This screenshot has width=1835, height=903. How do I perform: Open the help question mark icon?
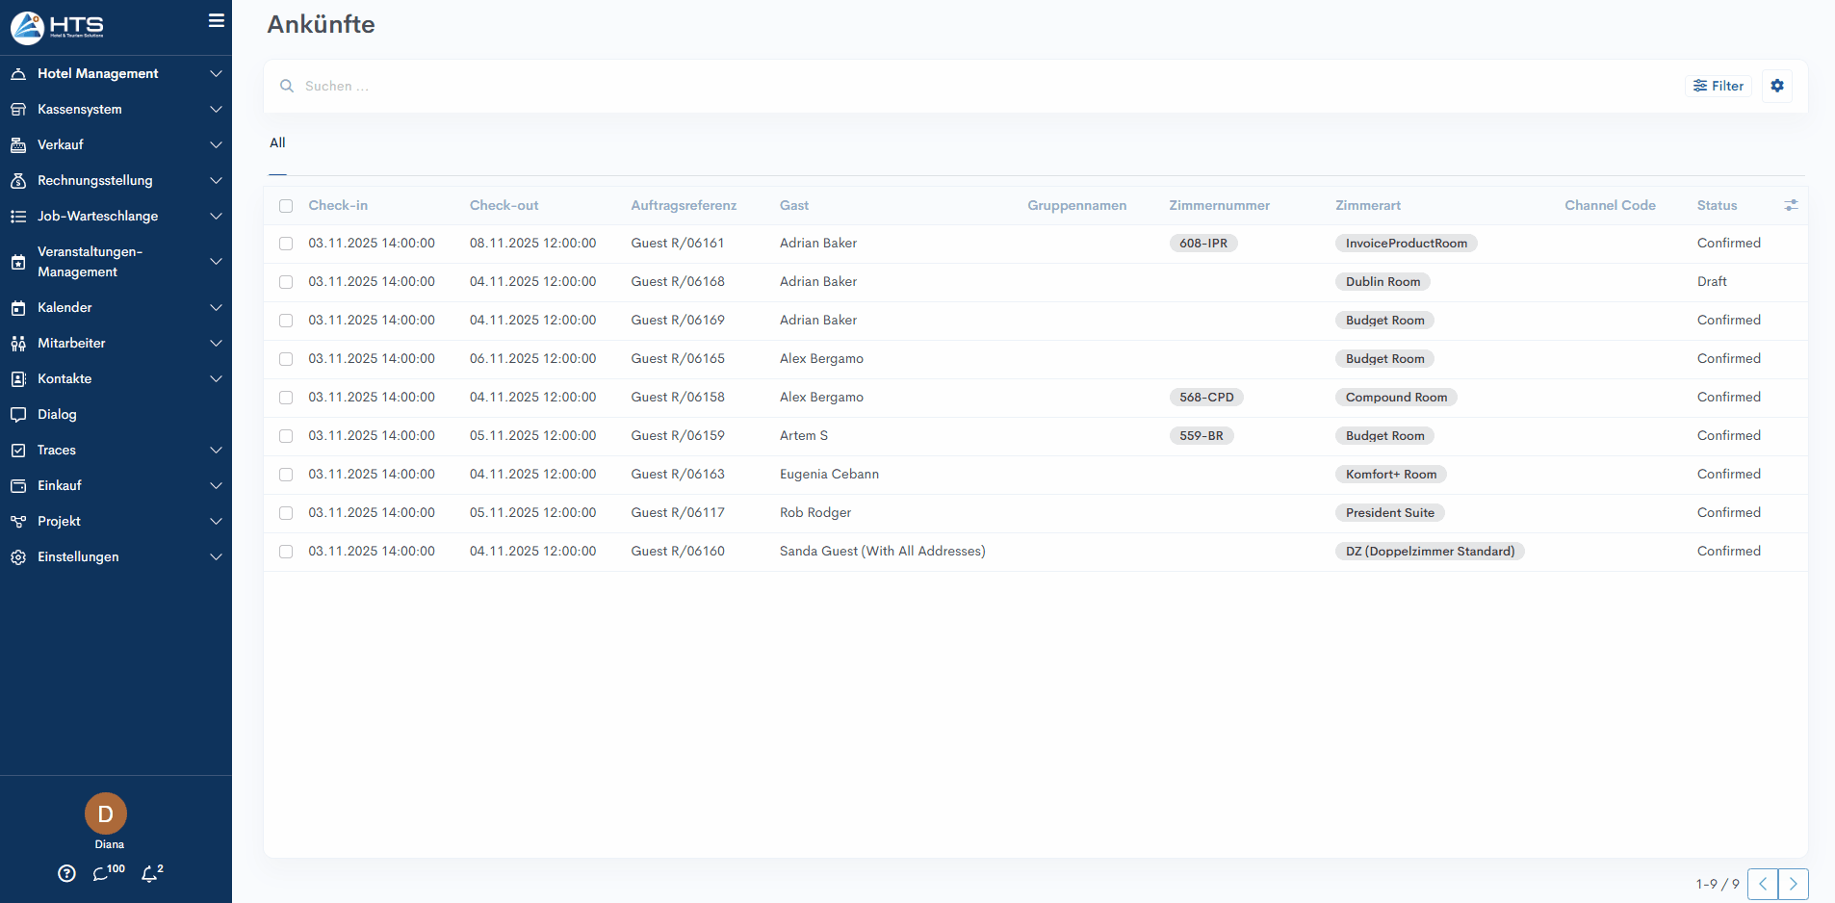(x=66, y=873)
